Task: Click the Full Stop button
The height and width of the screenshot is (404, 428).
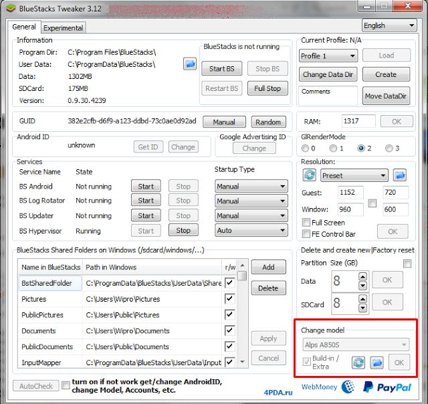Action: click(x=267, y=88)
